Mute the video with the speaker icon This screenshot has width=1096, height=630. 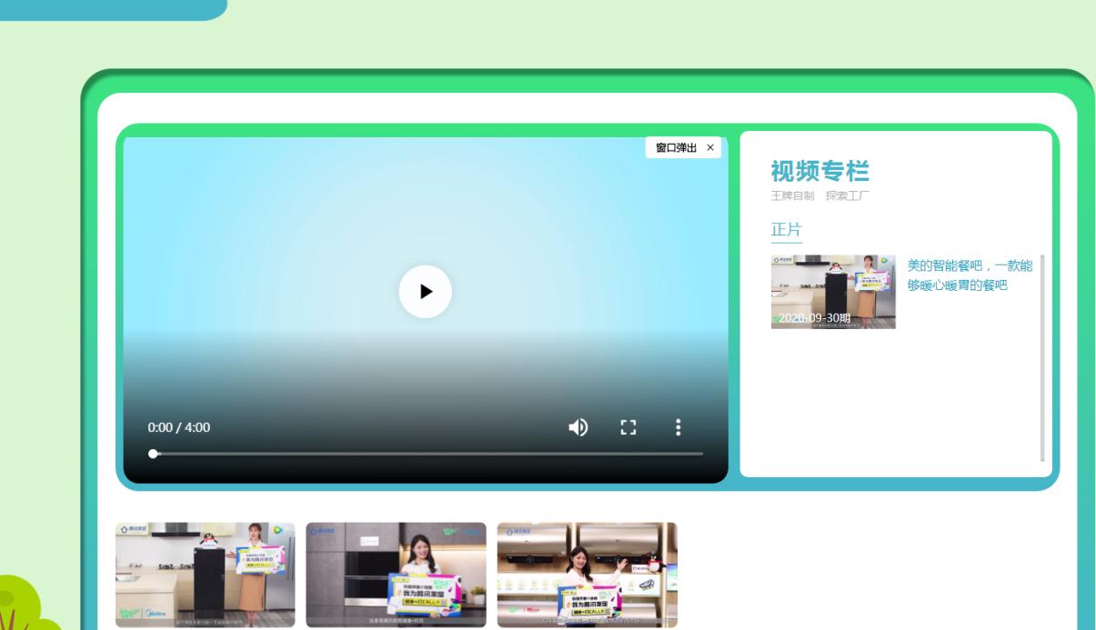coord(578,427)
